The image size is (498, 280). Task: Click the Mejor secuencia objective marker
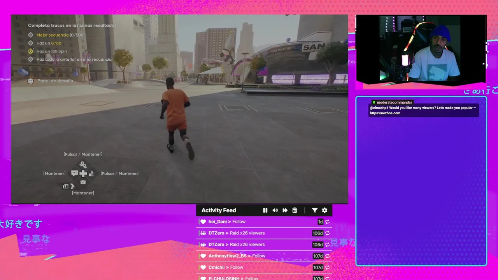(x=31, y=35)
